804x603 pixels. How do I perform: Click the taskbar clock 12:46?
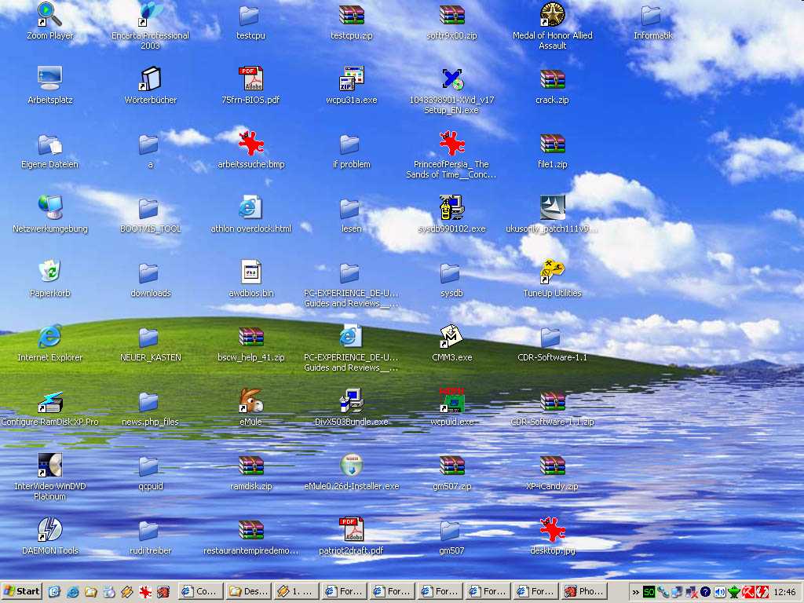[784, 592]
